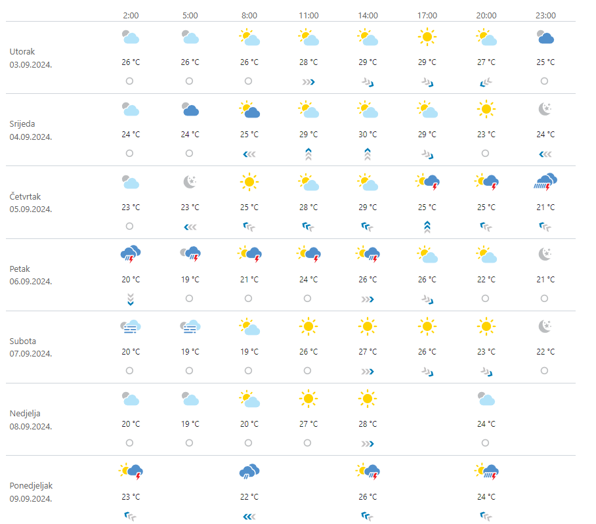Image resolution: width=596 pixels, height=524 pixels.
Task: Click Petak 2:00 thunderstorm weather icon
Action: 131,254
